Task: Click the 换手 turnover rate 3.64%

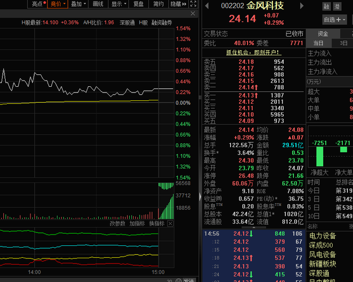Action: click(246, 153)
